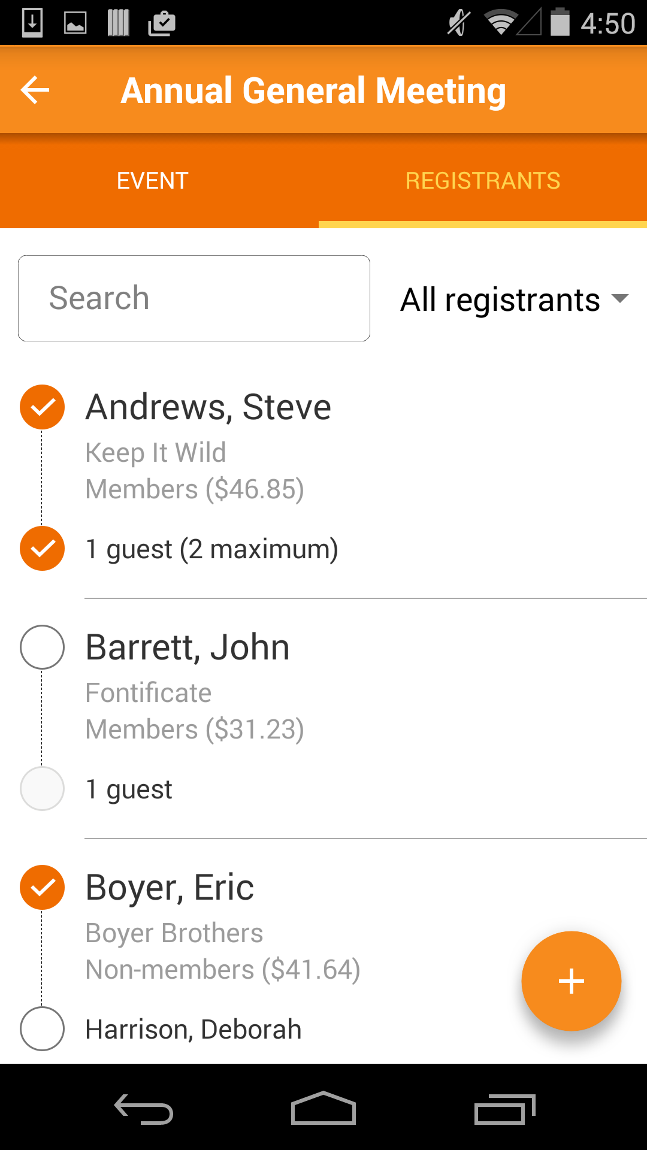
Task: Open the All registrants filter dropdown
Action: click(x=514, y=299)
